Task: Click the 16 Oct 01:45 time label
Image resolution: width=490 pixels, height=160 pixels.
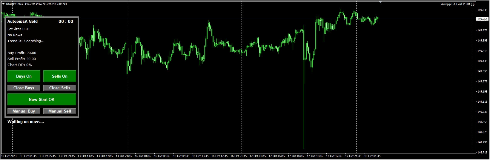Action: (143, 156)
